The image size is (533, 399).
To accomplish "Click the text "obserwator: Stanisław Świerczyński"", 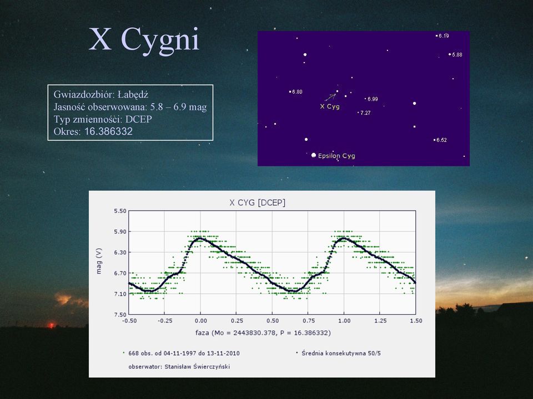I will 179,367.
